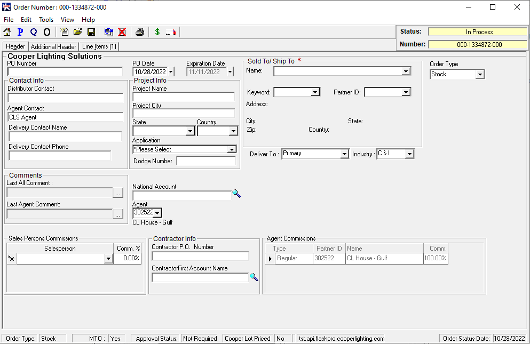Click the green dollar sign icon

click(x=157, y=32)
